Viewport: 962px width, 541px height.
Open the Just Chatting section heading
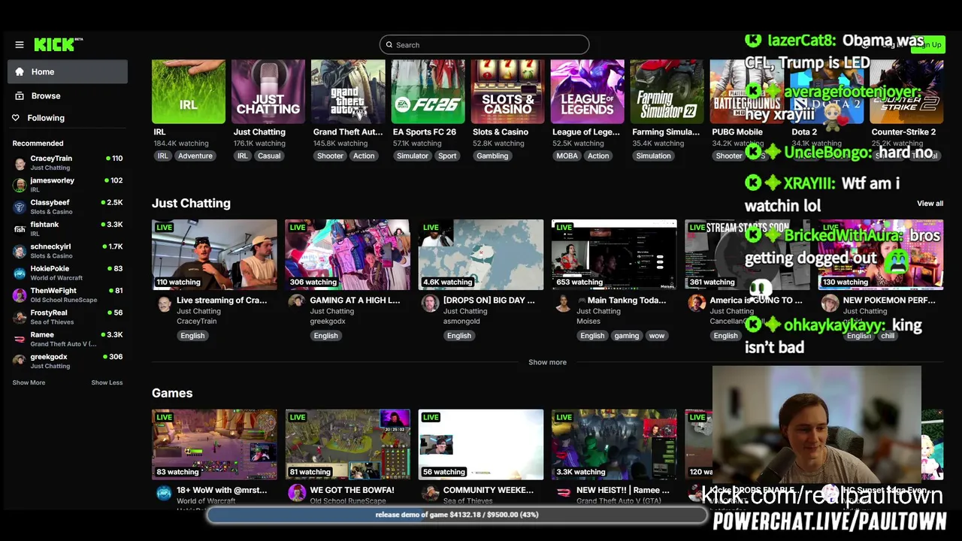(191, 204)
